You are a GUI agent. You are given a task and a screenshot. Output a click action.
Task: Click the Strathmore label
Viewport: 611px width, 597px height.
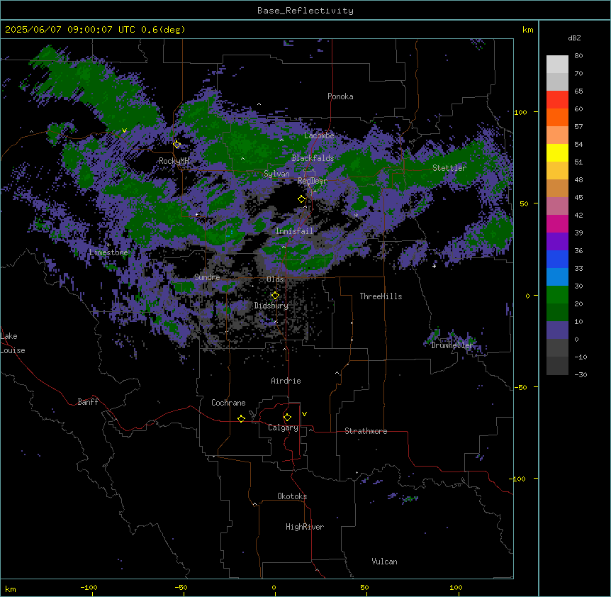pyautogui.click(x=366, y=431)
